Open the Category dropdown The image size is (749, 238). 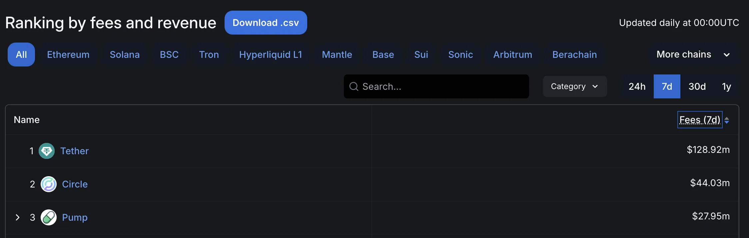point(575,86)
